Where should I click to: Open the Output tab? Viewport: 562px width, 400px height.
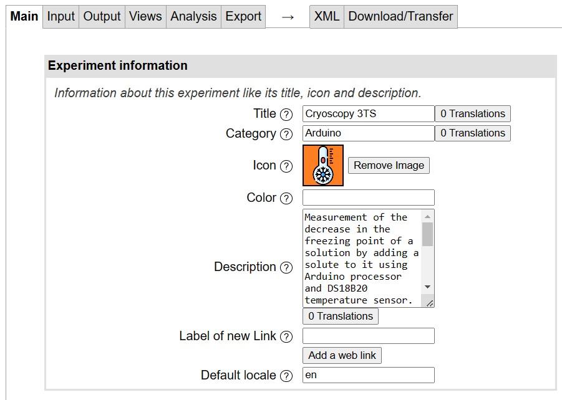(x=102, y=17)
